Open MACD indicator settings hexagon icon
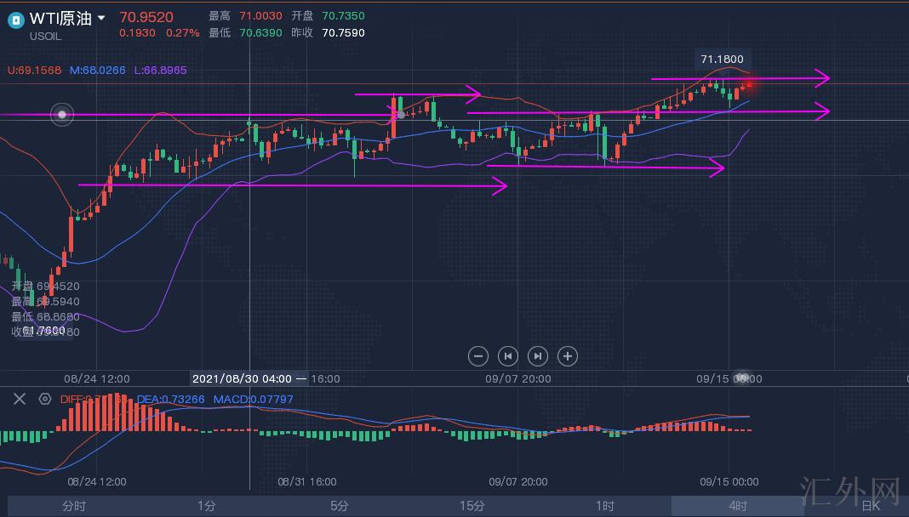 [45, 399]
